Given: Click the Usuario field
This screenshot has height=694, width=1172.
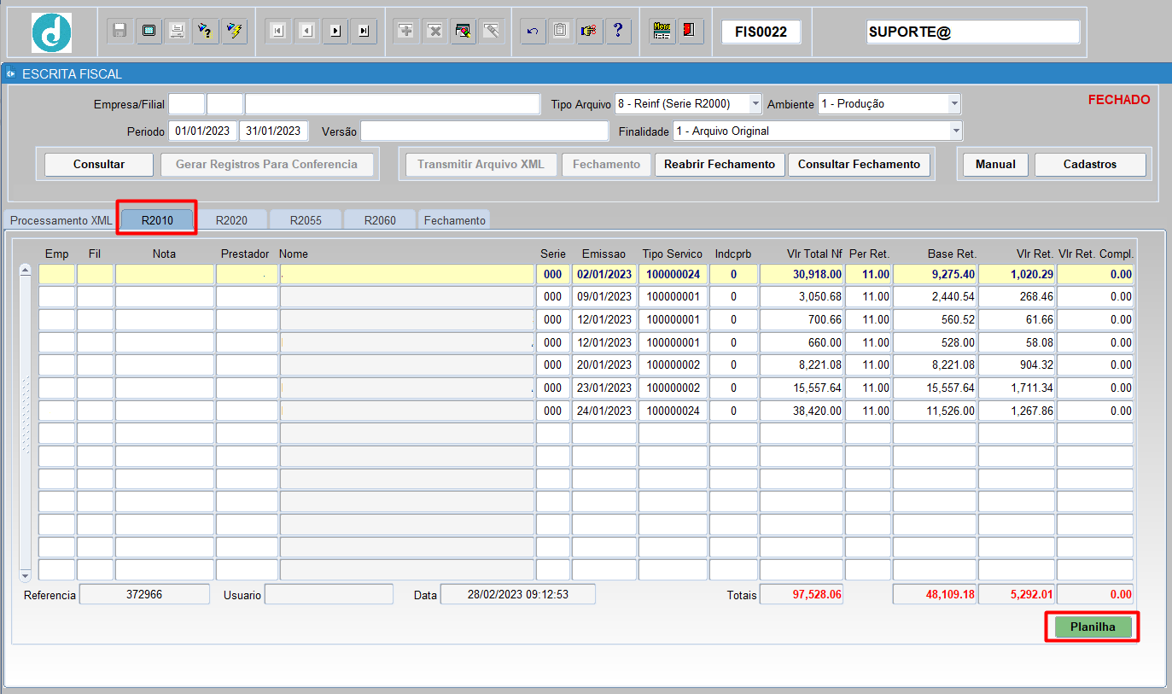Looking at the screenshot, I should (x=329, y=594).
